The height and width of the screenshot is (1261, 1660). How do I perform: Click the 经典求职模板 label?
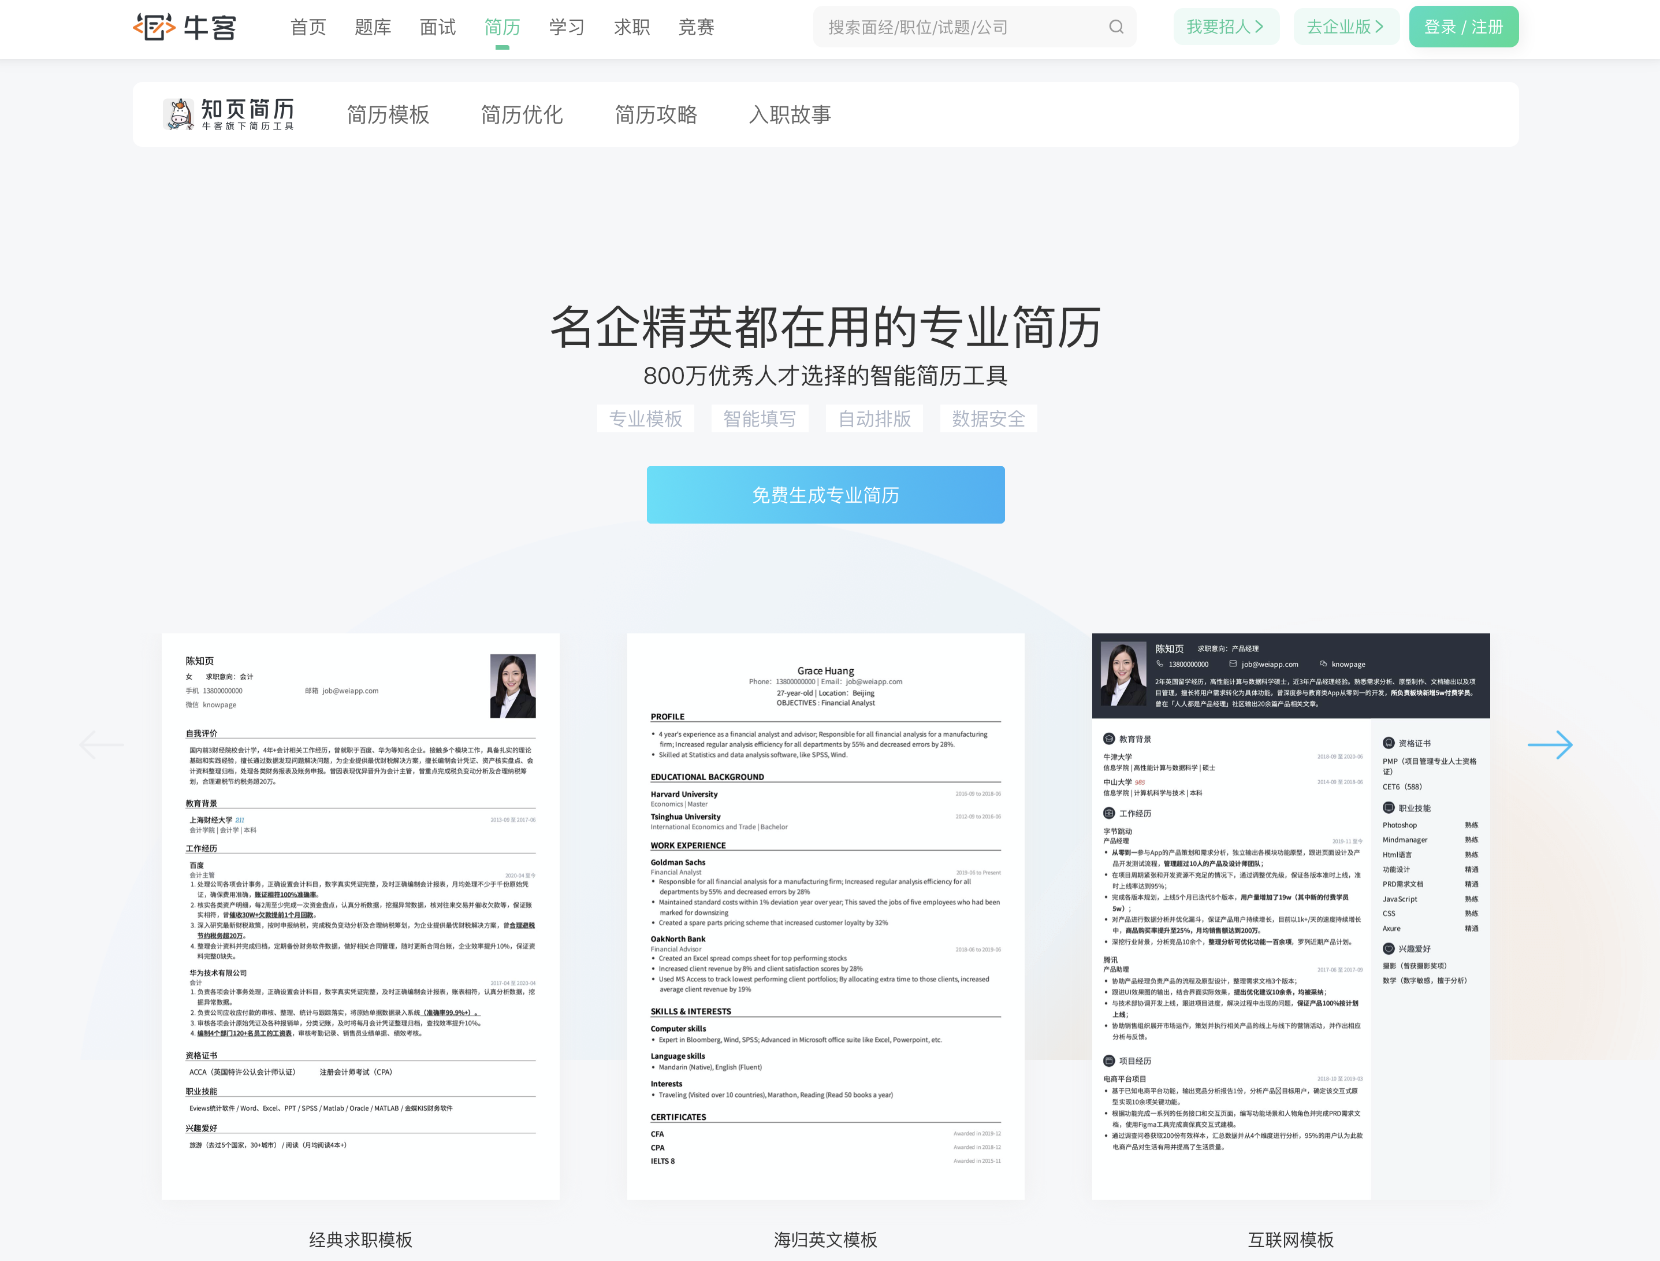click(360, 1239)
